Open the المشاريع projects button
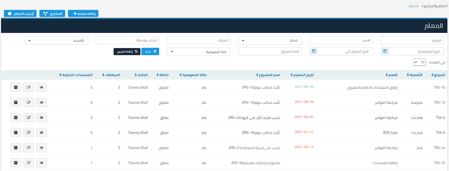 pyautogui.click(x=52, y=13)
